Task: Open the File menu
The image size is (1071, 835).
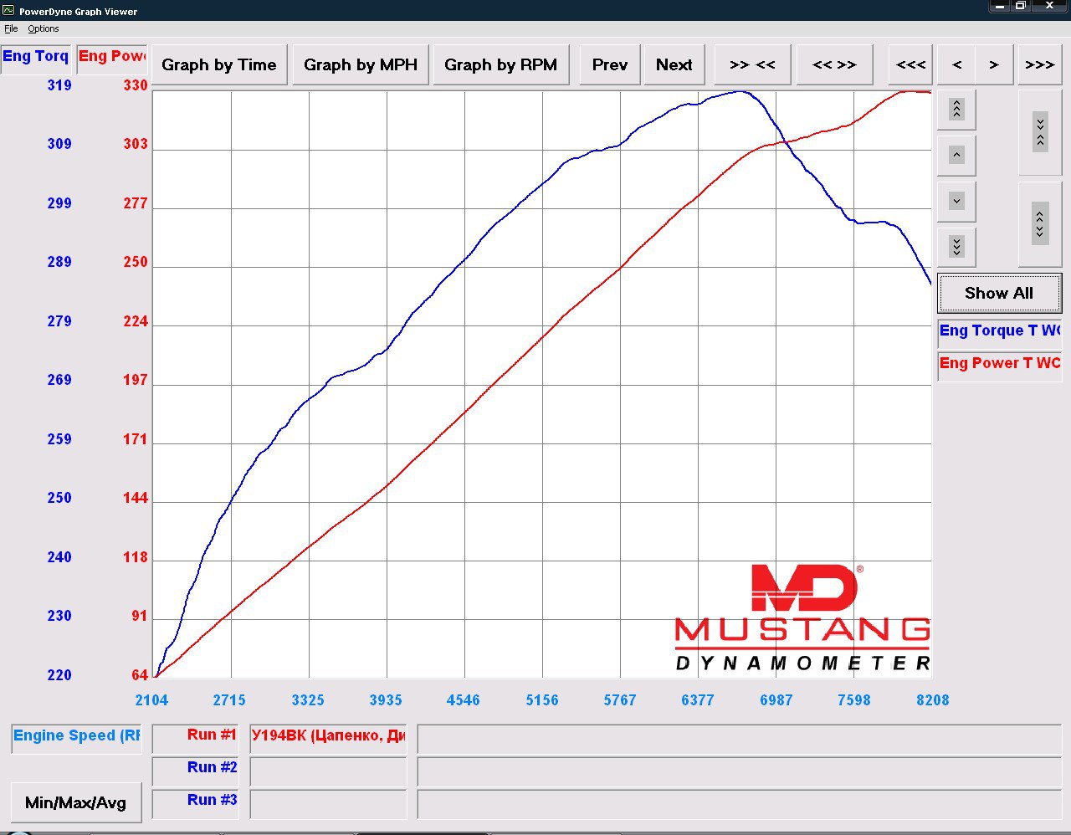Action: coord(11,28)
